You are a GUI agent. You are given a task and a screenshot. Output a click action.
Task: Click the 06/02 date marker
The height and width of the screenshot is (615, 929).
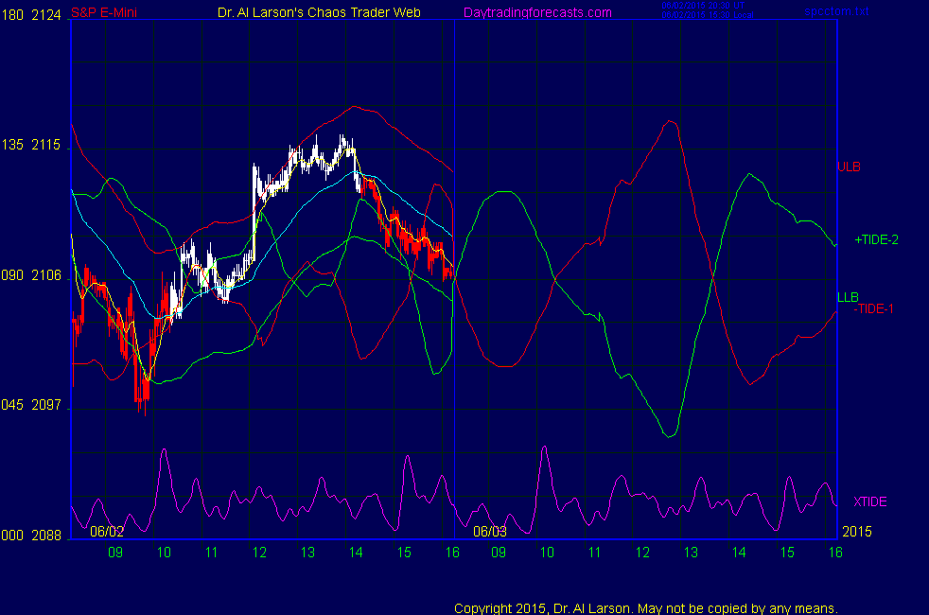pos(107,532)
